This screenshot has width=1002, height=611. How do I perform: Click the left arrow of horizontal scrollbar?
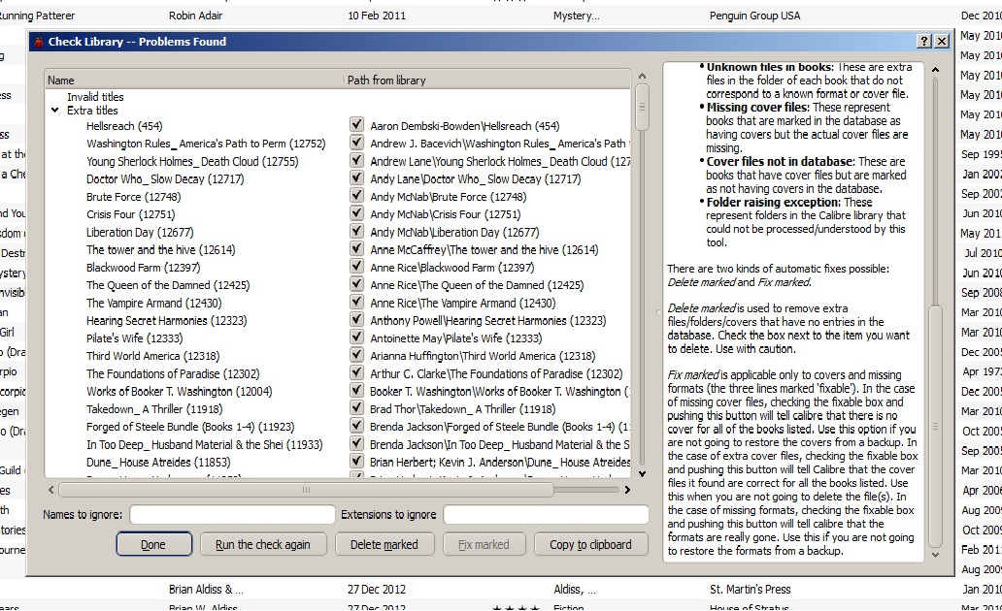click(51, 490)
